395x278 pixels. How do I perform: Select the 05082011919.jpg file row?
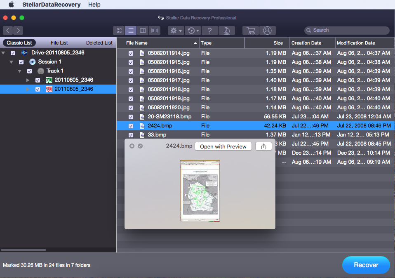click(256, 99)
